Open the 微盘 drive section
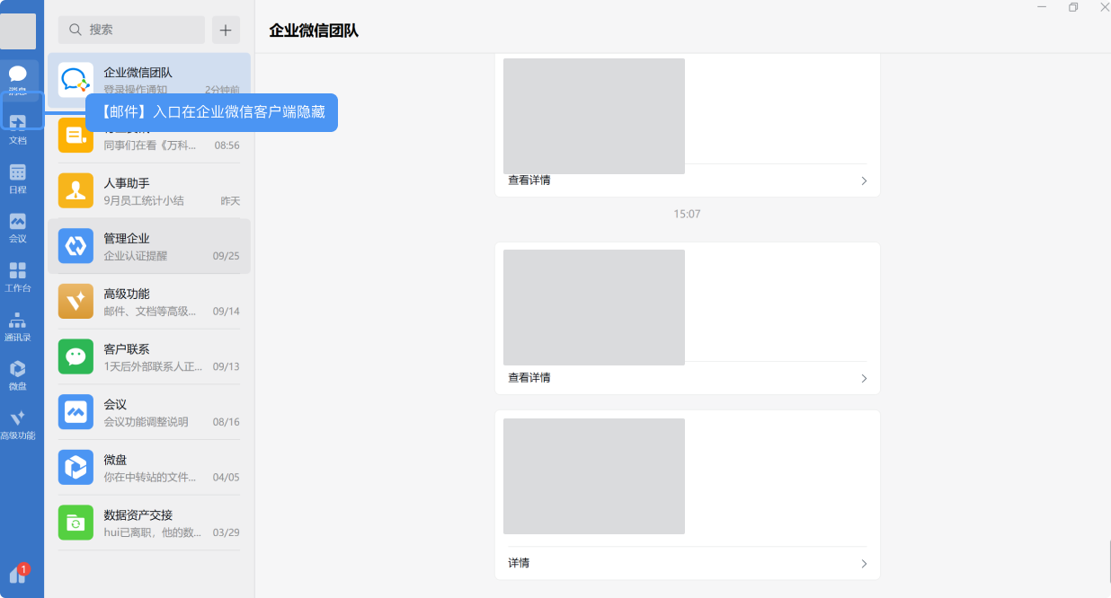Screen dimensions: 1111x598 pos(18,374)
